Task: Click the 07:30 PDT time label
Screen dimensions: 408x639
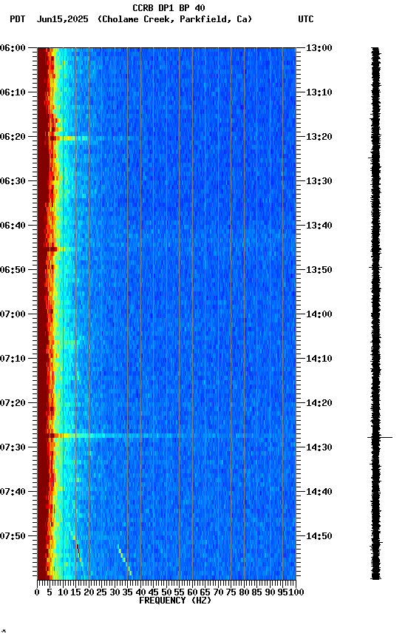Action: [x=13, y=448]
